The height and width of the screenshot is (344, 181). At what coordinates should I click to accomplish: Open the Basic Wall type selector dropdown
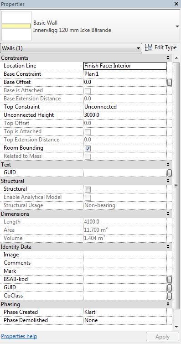click(177, 26)
